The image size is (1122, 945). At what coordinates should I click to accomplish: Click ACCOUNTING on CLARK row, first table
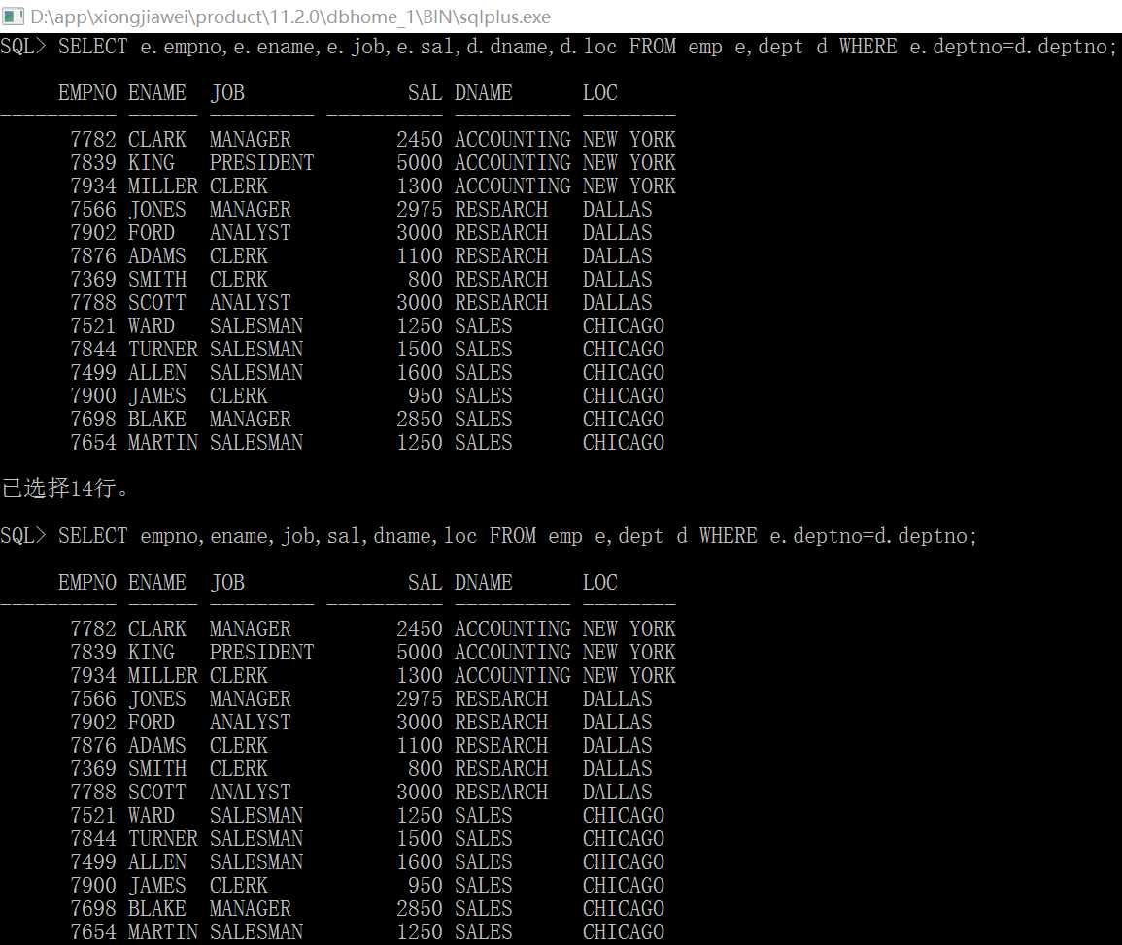coord(513,140)
